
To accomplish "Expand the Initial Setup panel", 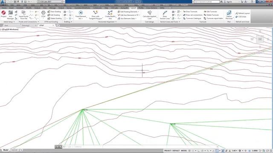I will pyautogui.click(x=9, y=22).
